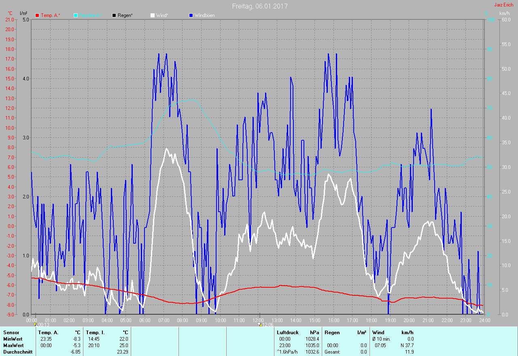Image resolution: width=518 pixels, height=356 pixels.
Task: Click the marker icon at 12:06
Action: pyautogui.click(x=260, y=324)
